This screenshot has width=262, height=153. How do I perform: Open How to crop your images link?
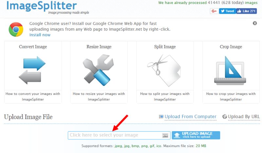click(x=231, y=97)
